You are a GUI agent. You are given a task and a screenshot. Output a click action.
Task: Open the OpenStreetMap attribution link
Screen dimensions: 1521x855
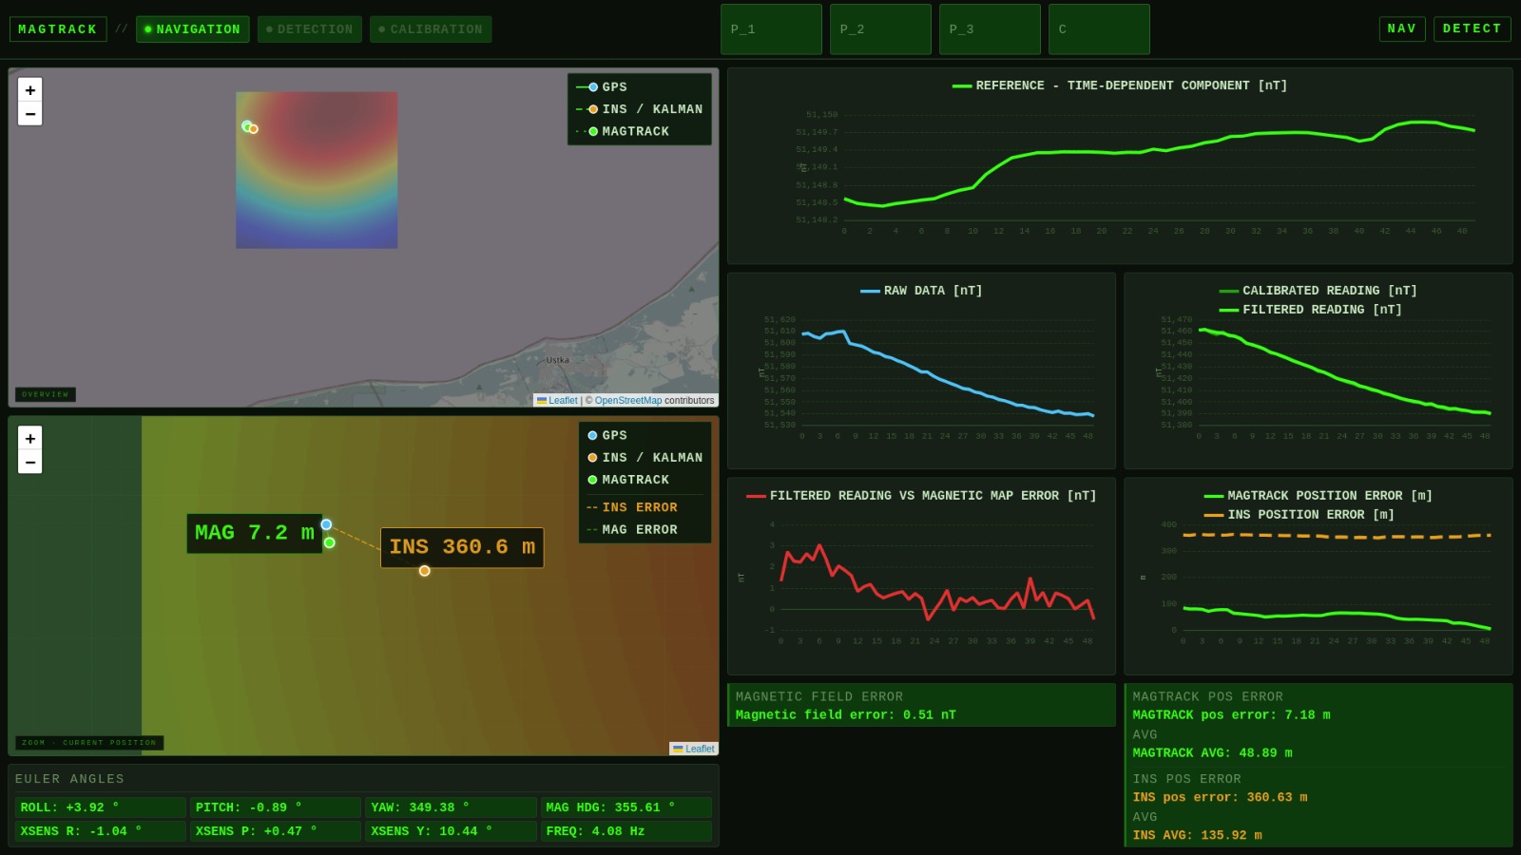point(628,401)
